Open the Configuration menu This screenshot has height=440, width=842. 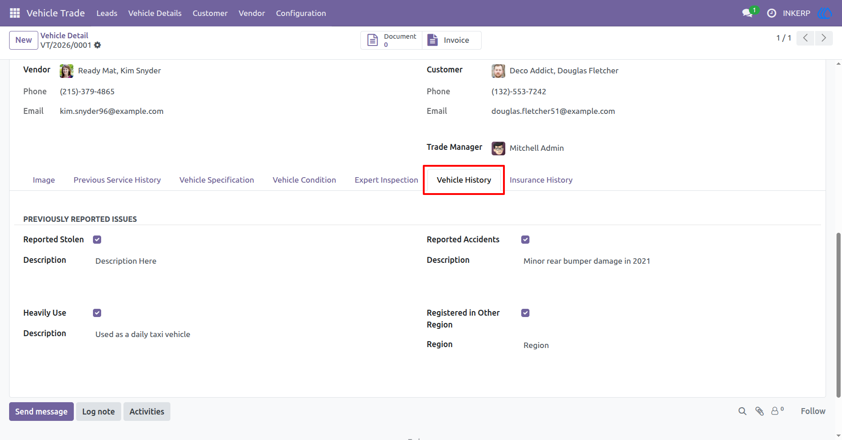pyautogui.click(x=301, y=13)
